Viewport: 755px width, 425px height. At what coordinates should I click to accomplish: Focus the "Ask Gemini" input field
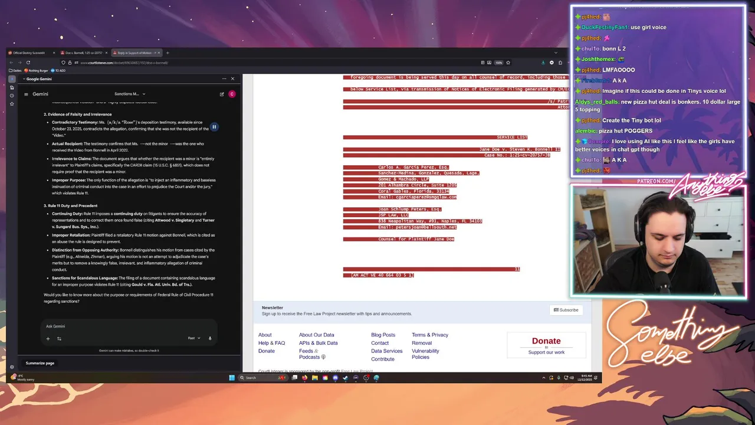click(129, 326)
